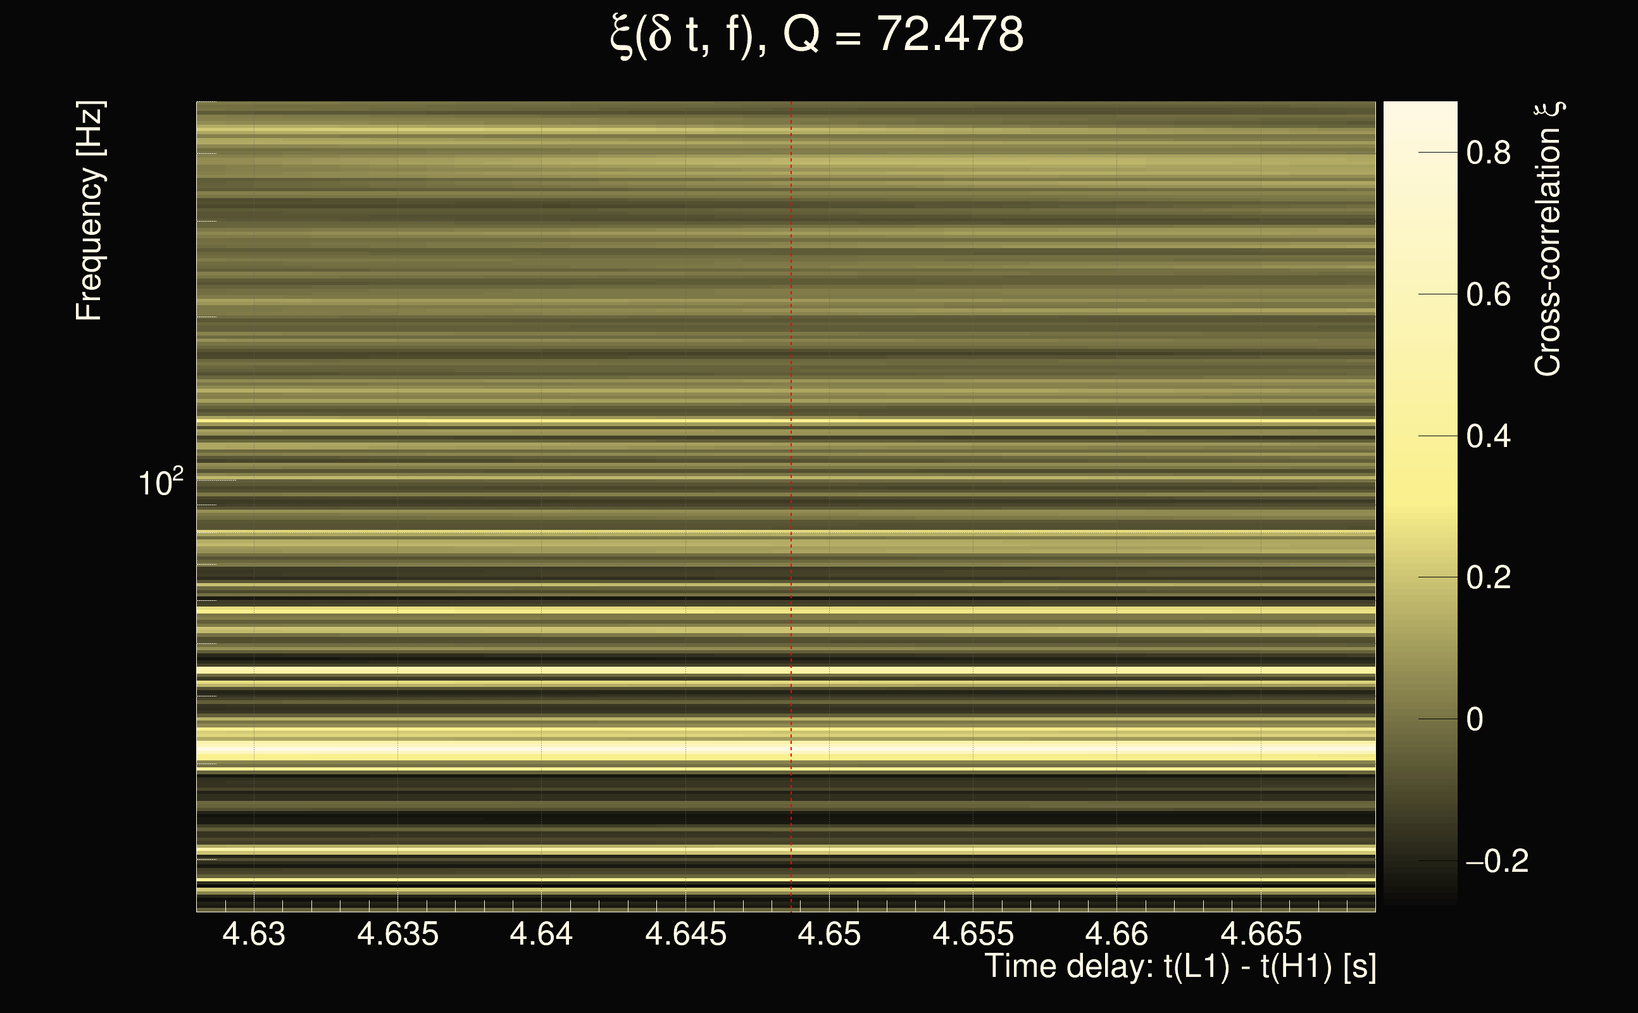This screenshot has height=1013, width=1638.
Task: Click the plot title showing Q = 72.478
Action: (817, 35)
